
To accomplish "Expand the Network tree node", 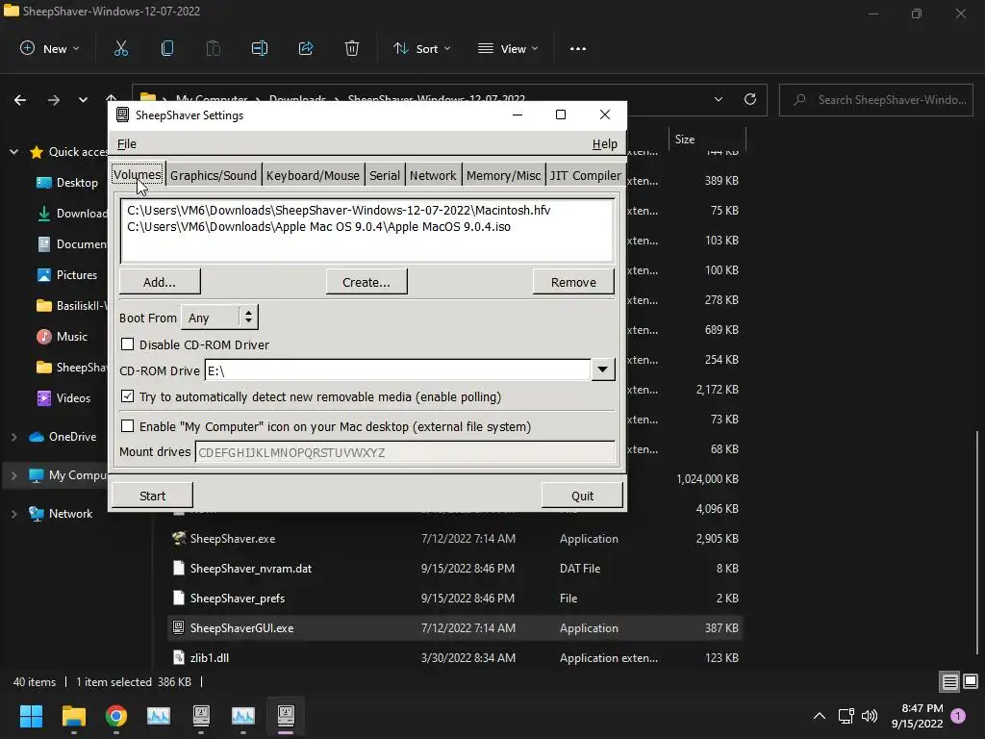I will [x=13, y=514].
